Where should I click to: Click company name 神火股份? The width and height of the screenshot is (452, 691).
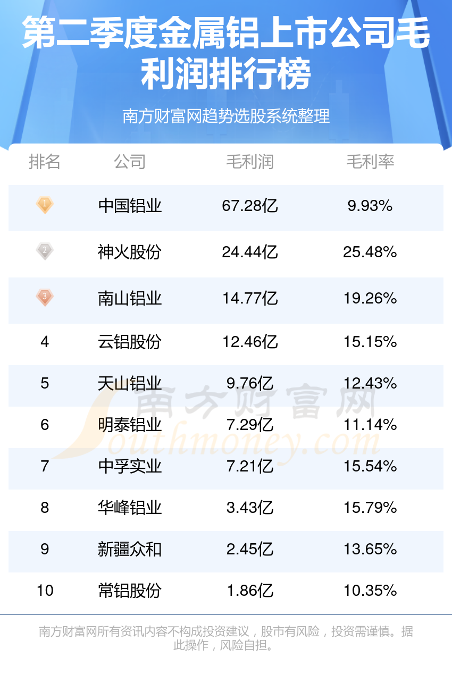(x=130, y=252)
